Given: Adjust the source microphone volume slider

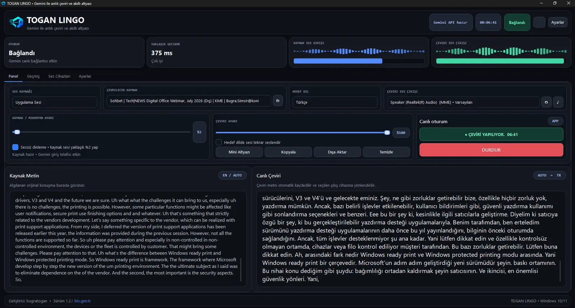Looking at the screenshot, I should pos(101,132).
